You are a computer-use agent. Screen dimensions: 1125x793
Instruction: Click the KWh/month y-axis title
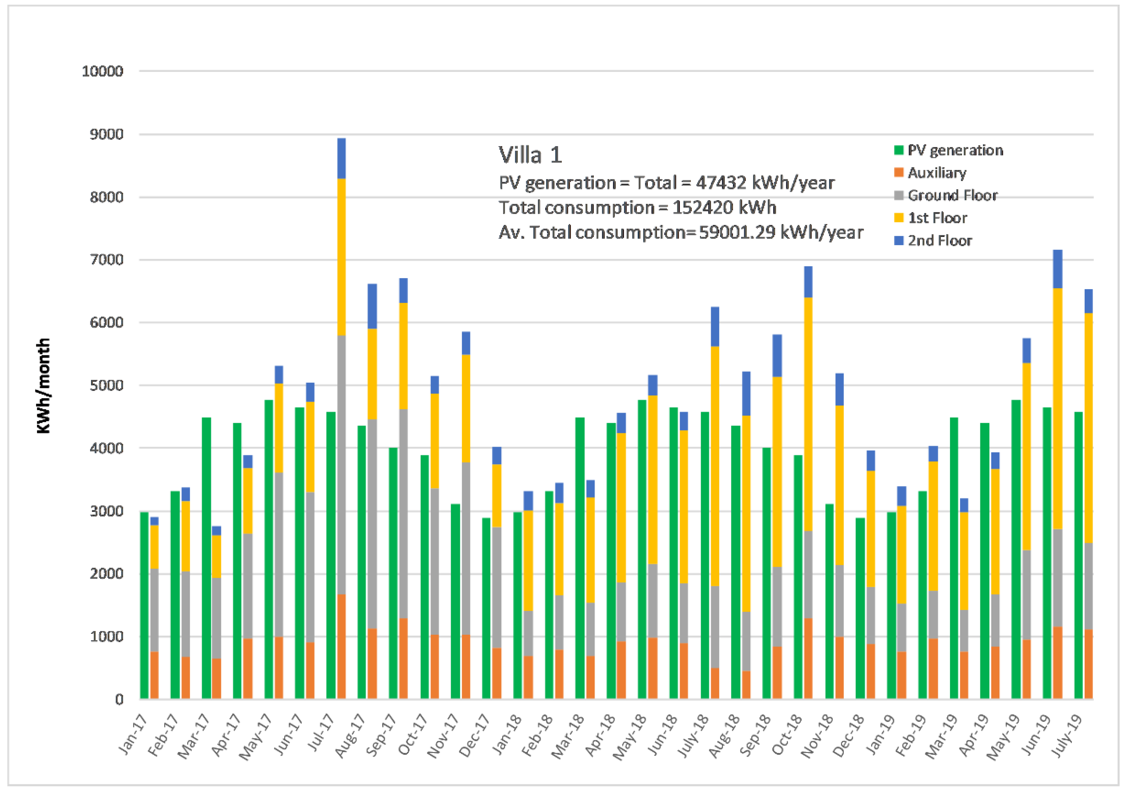click(x=44, y=386)
